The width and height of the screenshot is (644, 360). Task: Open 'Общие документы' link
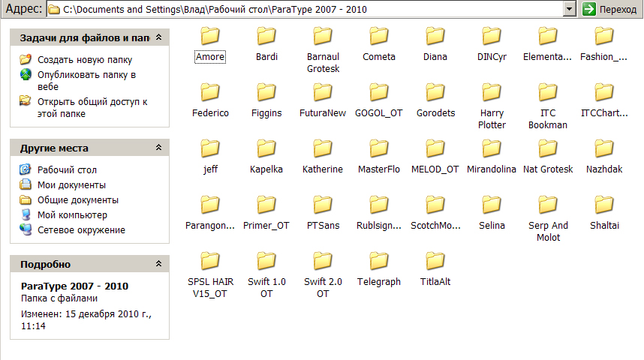[x=78, y=200]
